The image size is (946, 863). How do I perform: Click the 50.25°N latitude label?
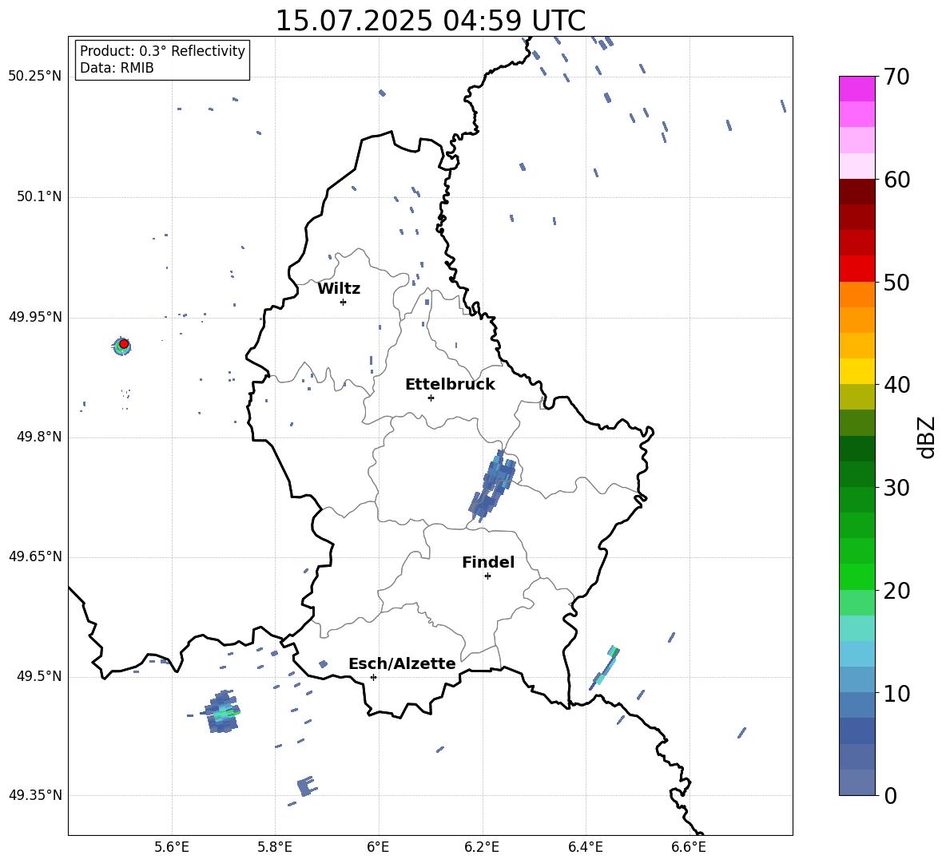pyautogui.click(x=35, y=77)
